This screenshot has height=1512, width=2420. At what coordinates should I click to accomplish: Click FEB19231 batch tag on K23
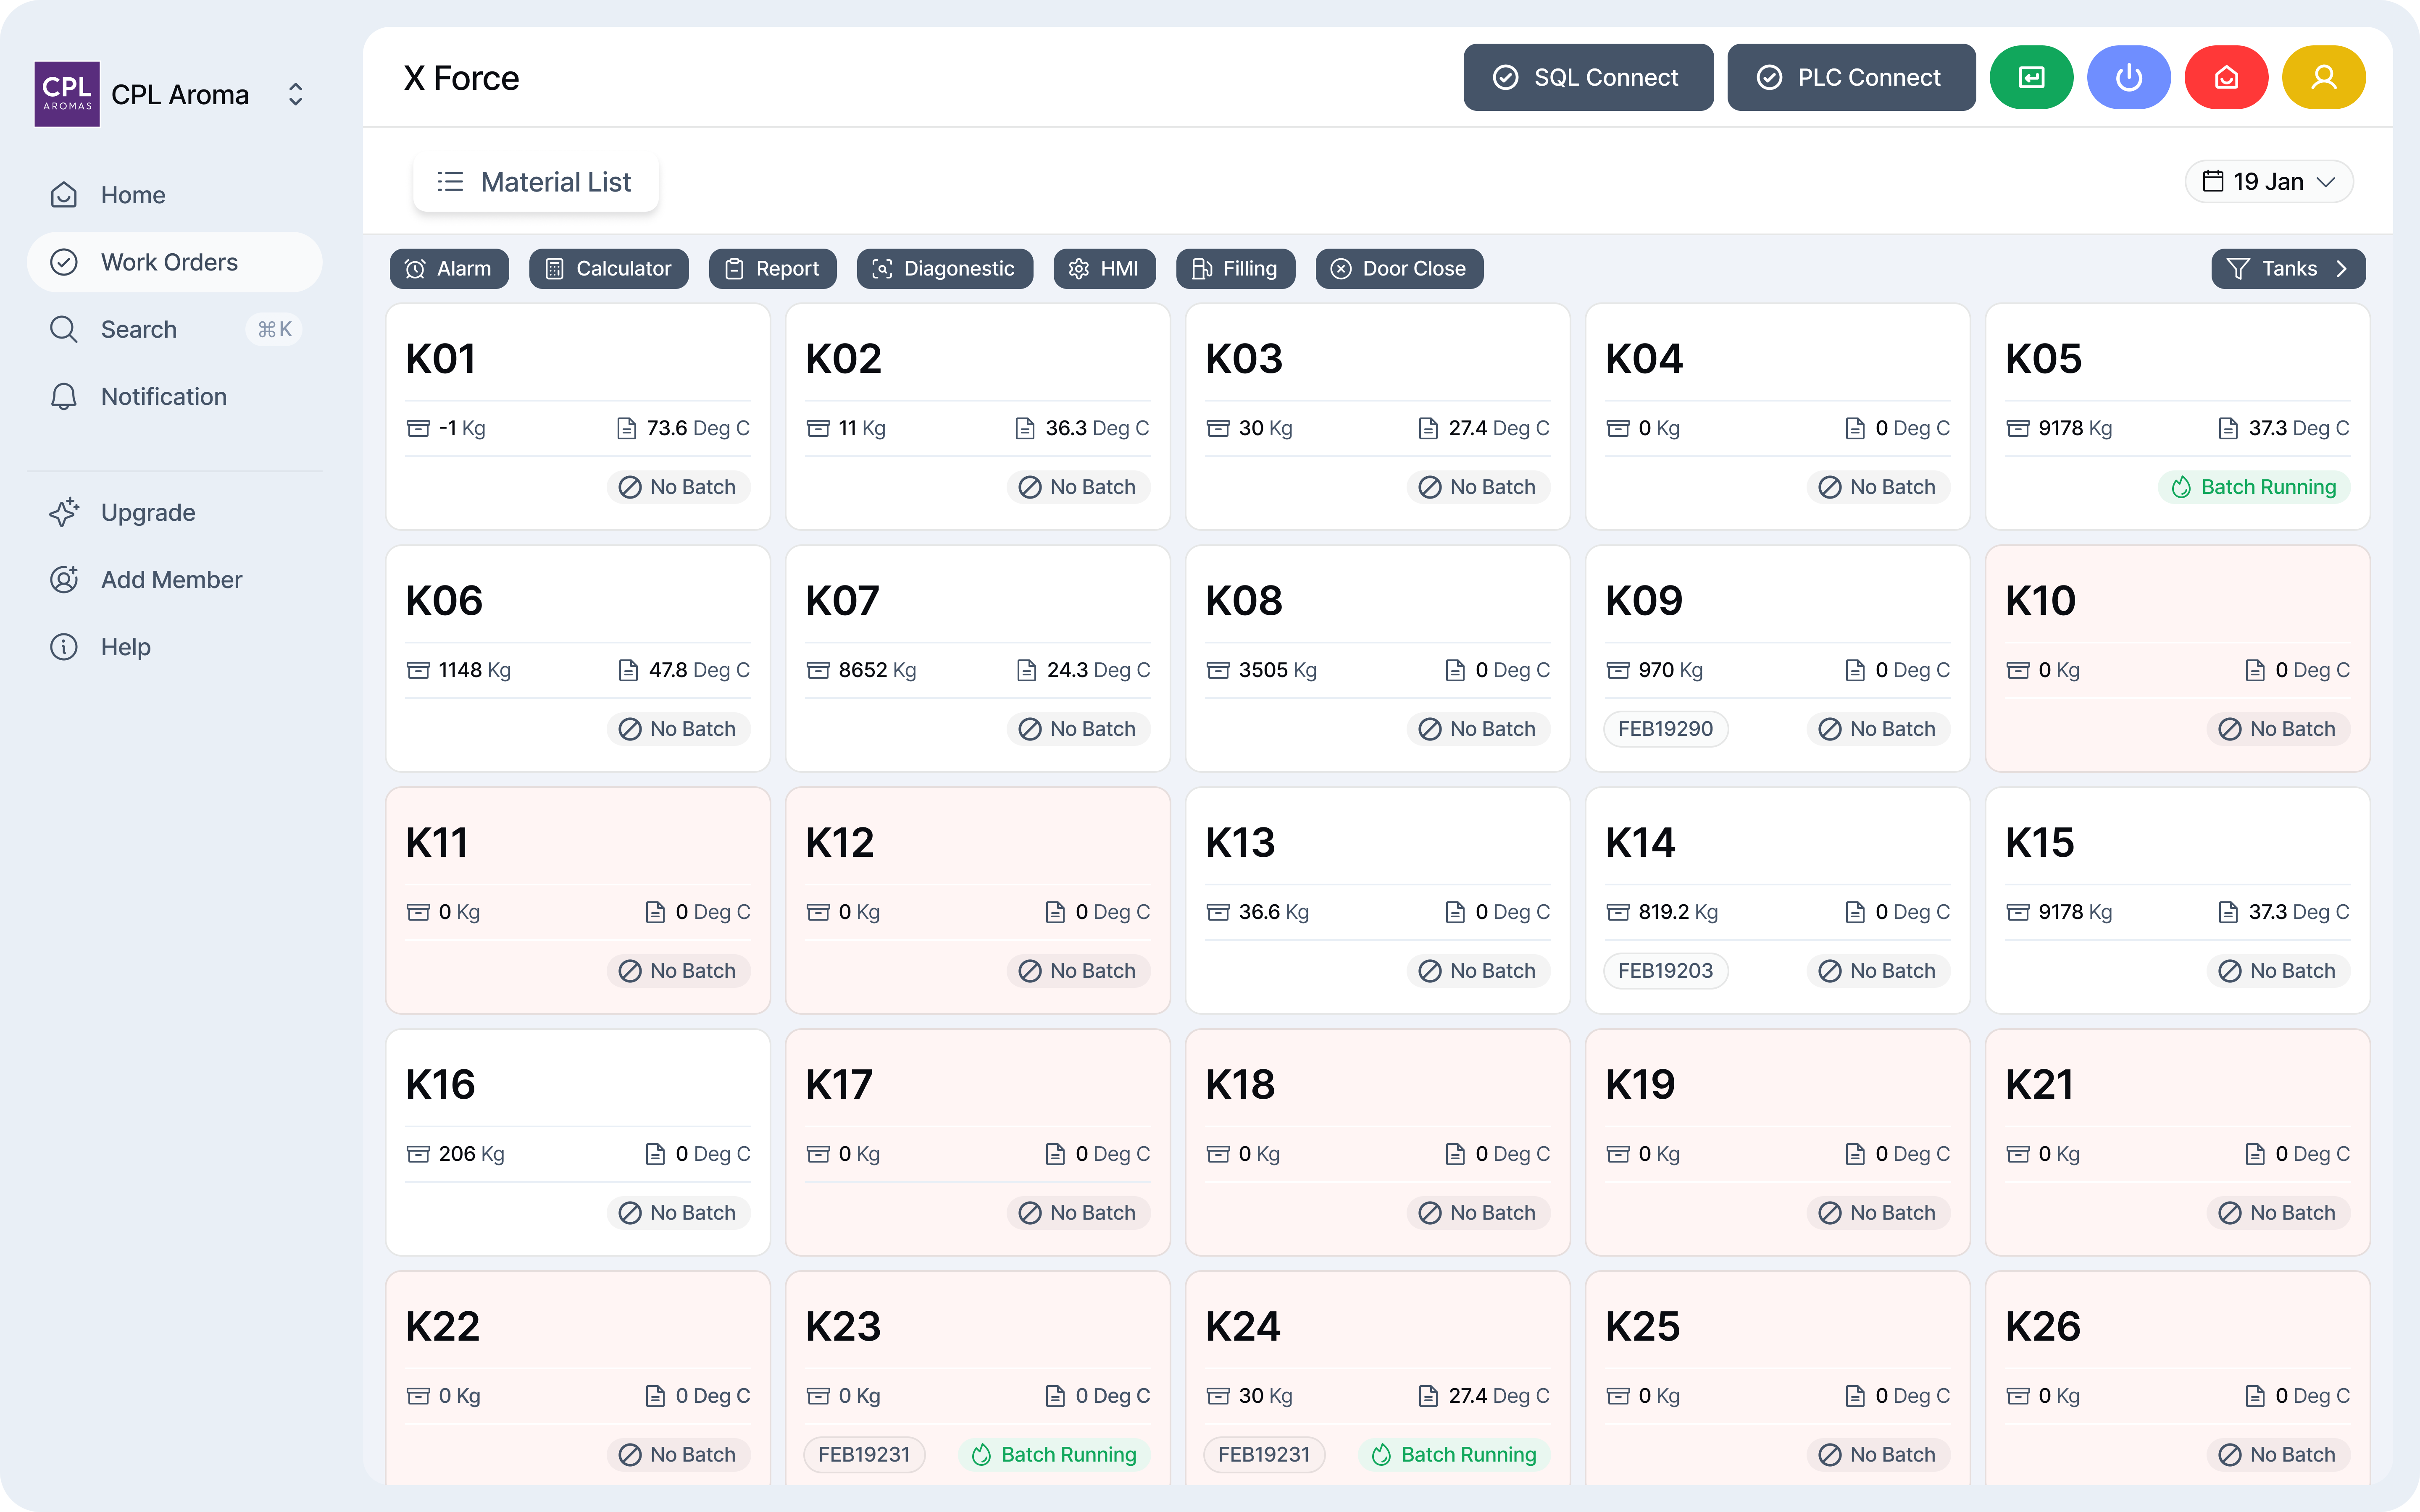point(864,1455)
